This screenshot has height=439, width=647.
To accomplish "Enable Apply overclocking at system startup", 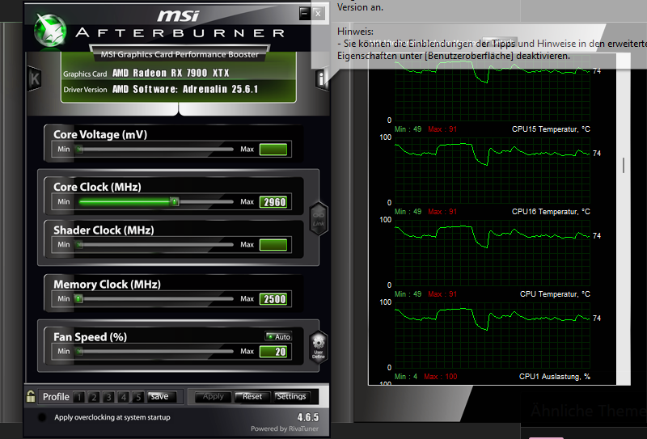I will (42, 417).
